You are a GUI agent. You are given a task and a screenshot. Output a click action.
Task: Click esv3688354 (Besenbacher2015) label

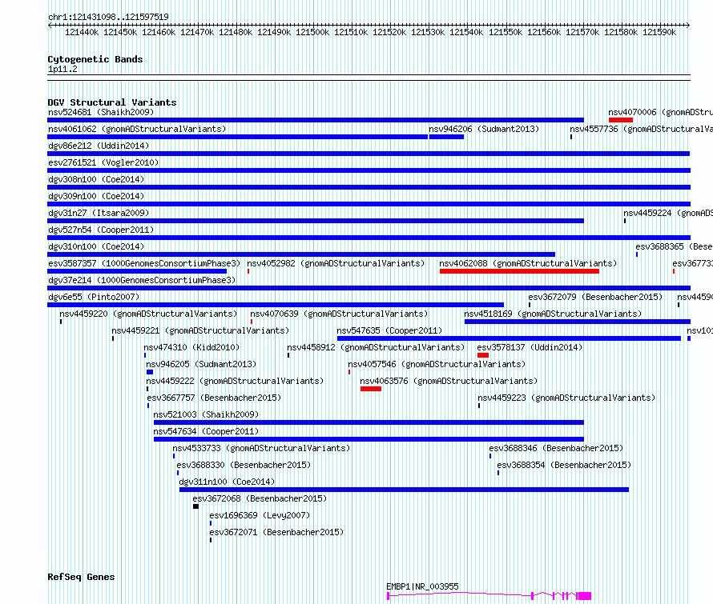(564, 465)
